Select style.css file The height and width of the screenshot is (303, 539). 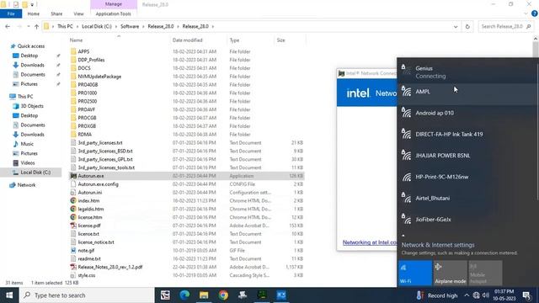tap(86, 275)
